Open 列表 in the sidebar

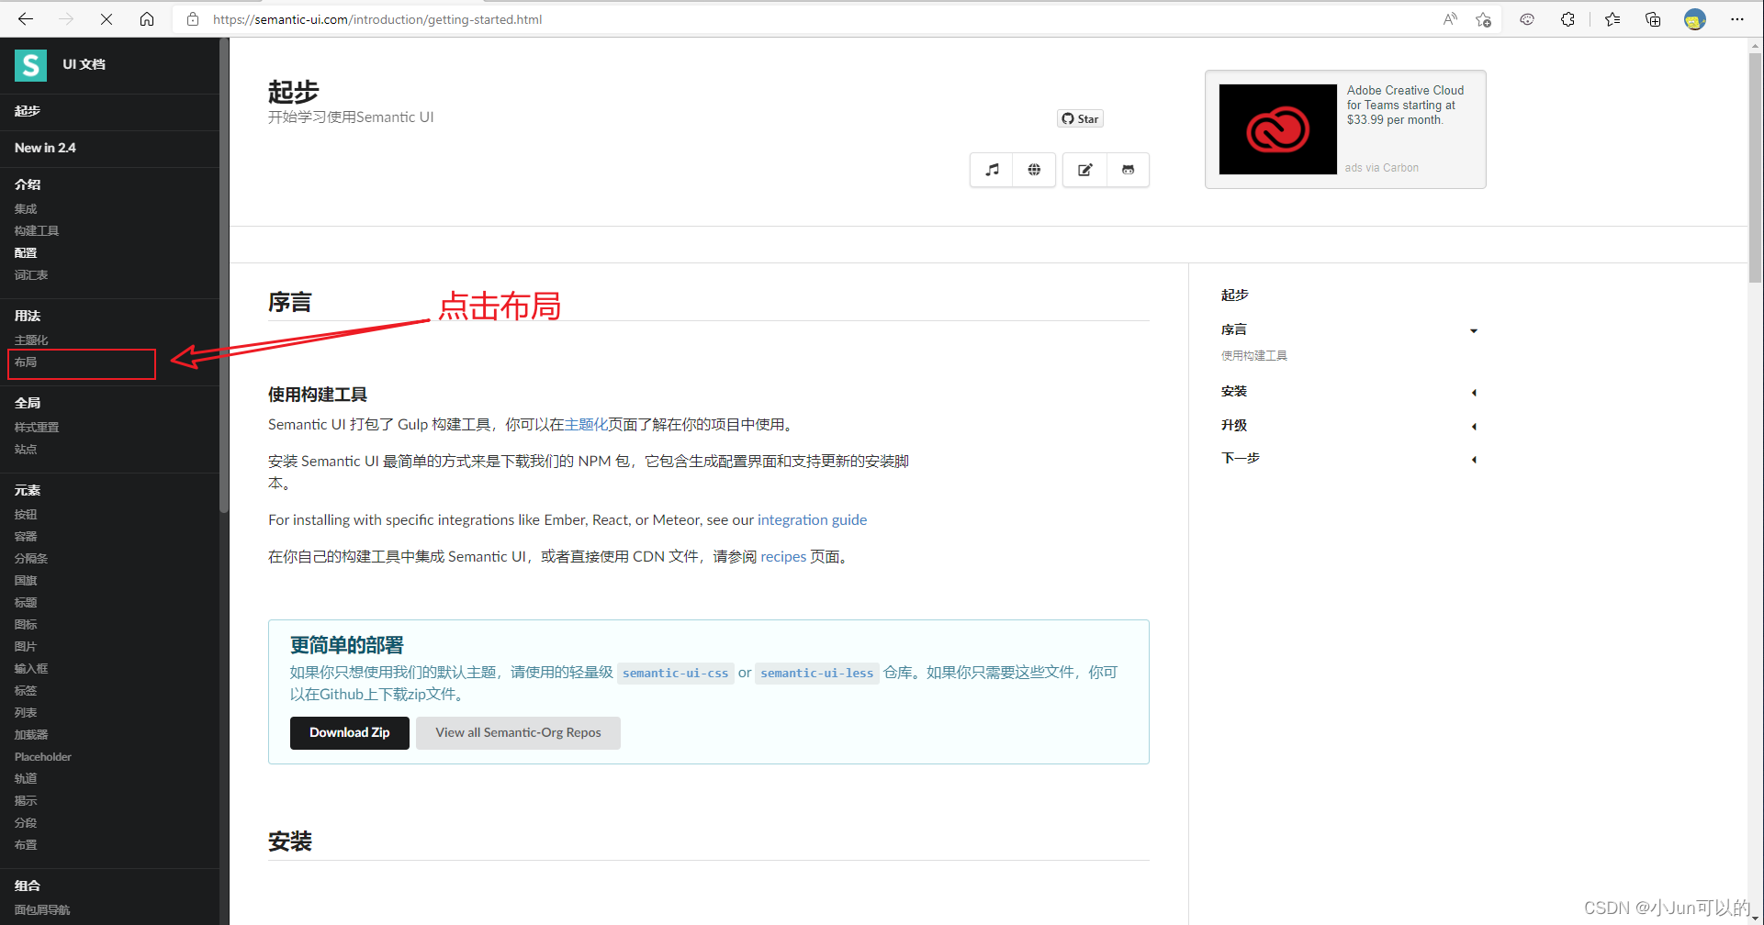point(26,713)
